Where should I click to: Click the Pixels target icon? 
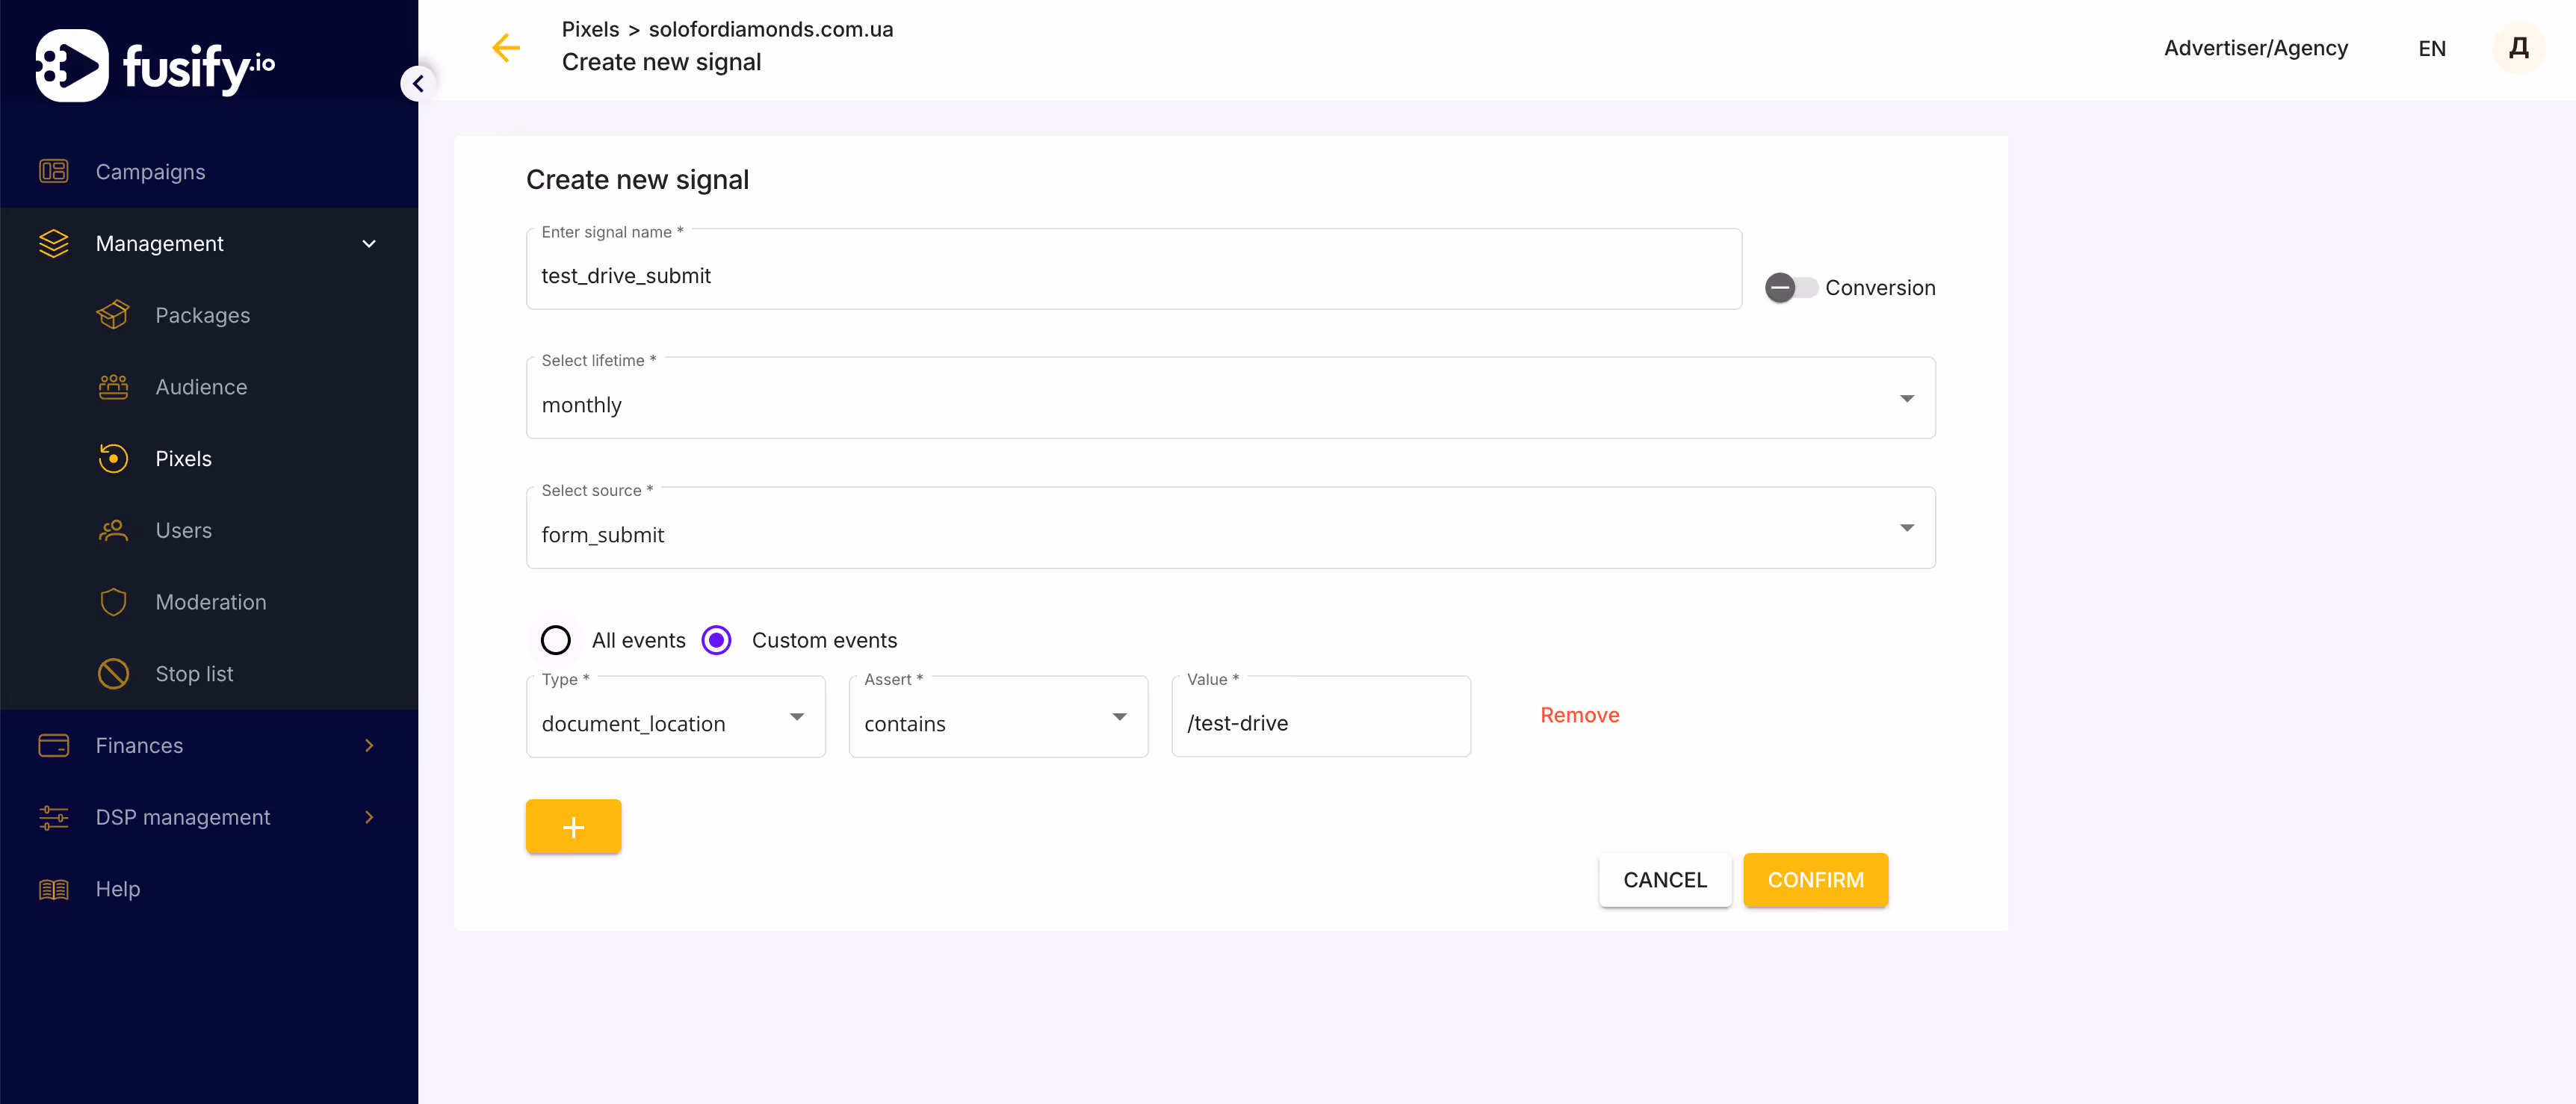(x=113, y=458)
